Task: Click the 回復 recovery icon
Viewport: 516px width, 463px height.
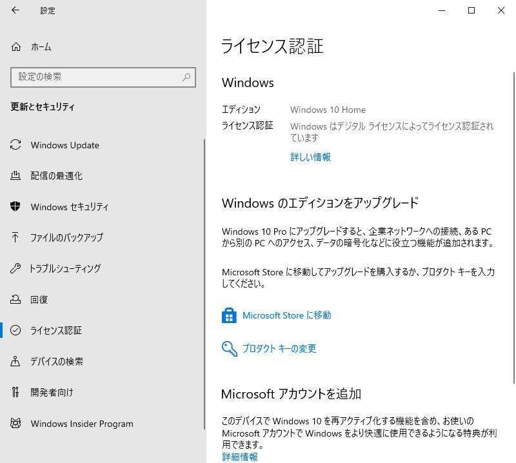Action: click(15, 299)
